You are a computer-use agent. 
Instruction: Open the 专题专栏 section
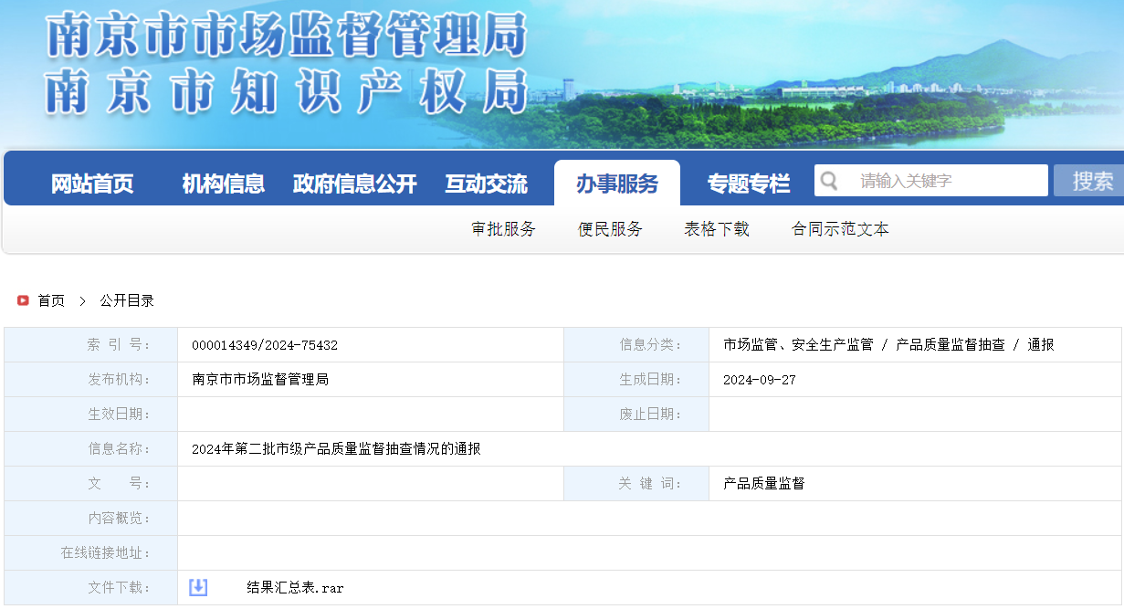coord(748,184)
